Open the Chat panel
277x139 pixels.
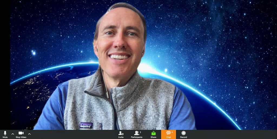[x=169, y=134]
